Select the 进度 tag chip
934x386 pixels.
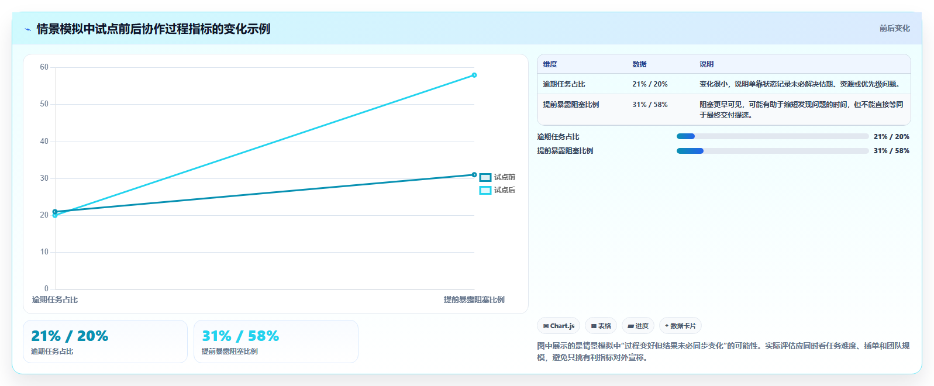tap(637, 326)
